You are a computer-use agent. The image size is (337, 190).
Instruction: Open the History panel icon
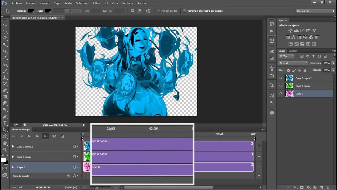(272, 24)
